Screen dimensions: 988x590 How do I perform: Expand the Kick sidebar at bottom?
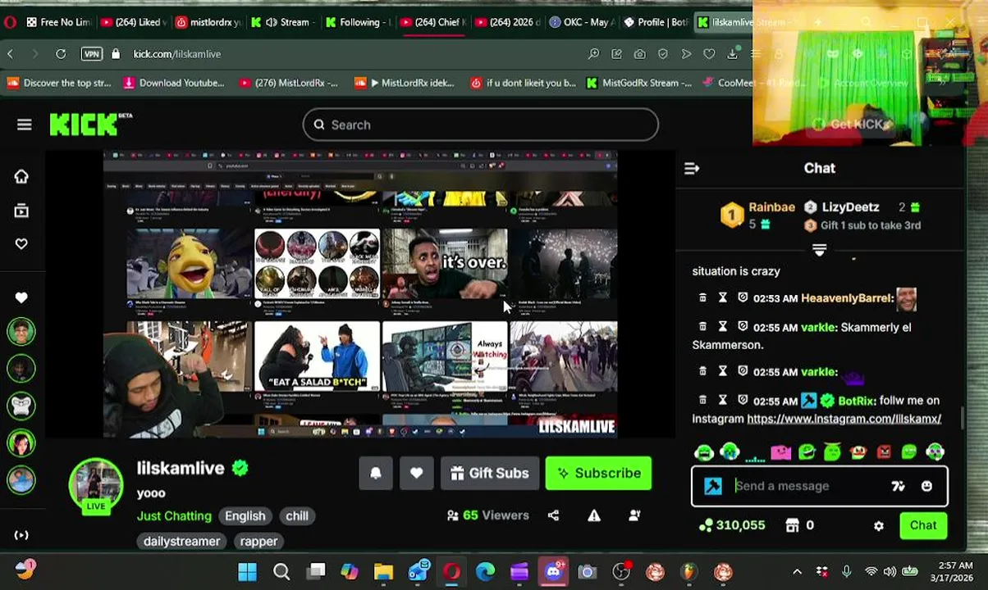click(x=21, y=535)
